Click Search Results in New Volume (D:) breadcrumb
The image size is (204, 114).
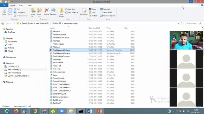pos(35,23)
